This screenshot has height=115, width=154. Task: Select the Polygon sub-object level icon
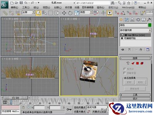pos(137,63)
